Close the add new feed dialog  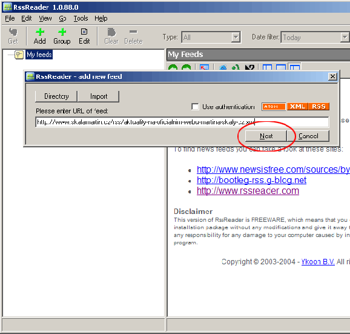[x=332, y=76]
